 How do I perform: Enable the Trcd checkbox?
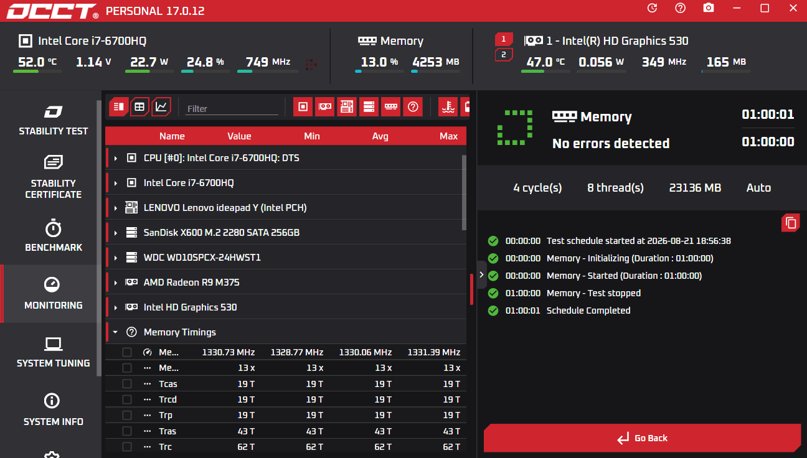pyautogui.click(x=127, y=400)
